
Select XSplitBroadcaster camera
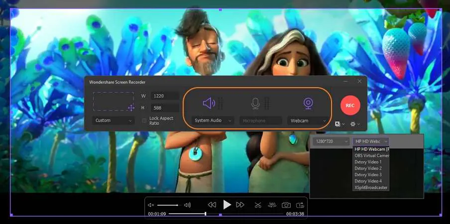(x=371, y=188)
